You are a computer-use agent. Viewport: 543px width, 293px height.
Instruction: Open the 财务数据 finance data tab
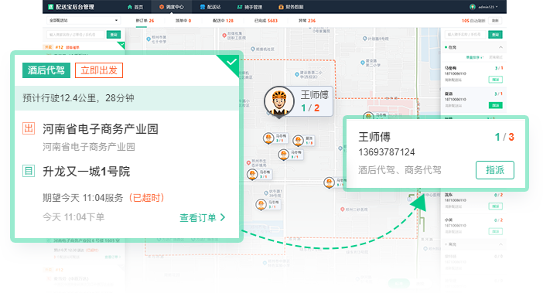coord(291,7)
